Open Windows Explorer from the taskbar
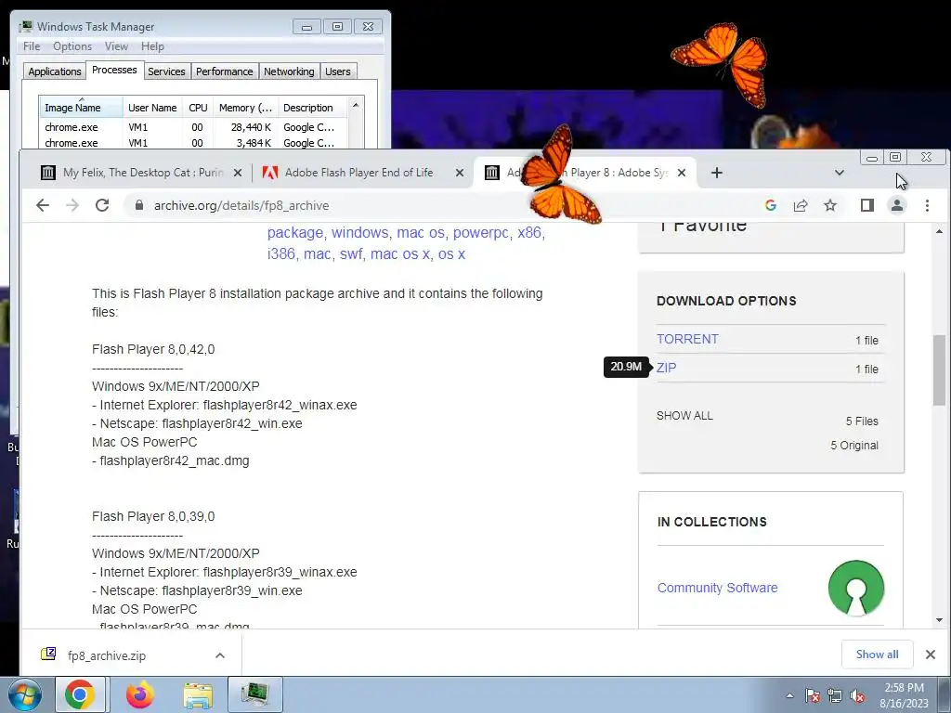Image resolution: width=951 pixels, height=713 pixels. pyautogui.click(x=198, y=694)
